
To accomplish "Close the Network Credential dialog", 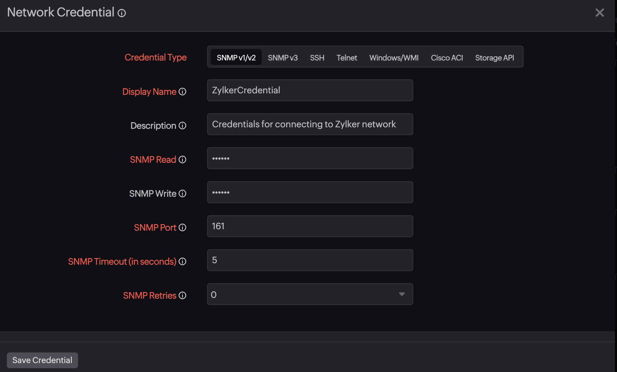I will point(600,13).
